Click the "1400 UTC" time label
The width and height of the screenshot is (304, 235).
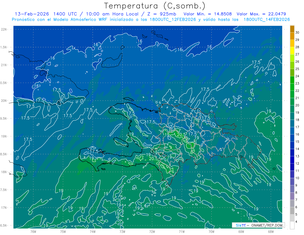[x=65, y=14]
